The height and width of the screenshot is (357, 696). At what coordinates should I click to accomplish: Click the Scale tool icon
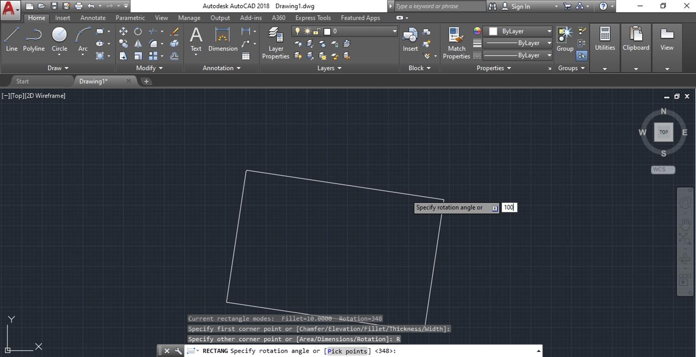138,56
